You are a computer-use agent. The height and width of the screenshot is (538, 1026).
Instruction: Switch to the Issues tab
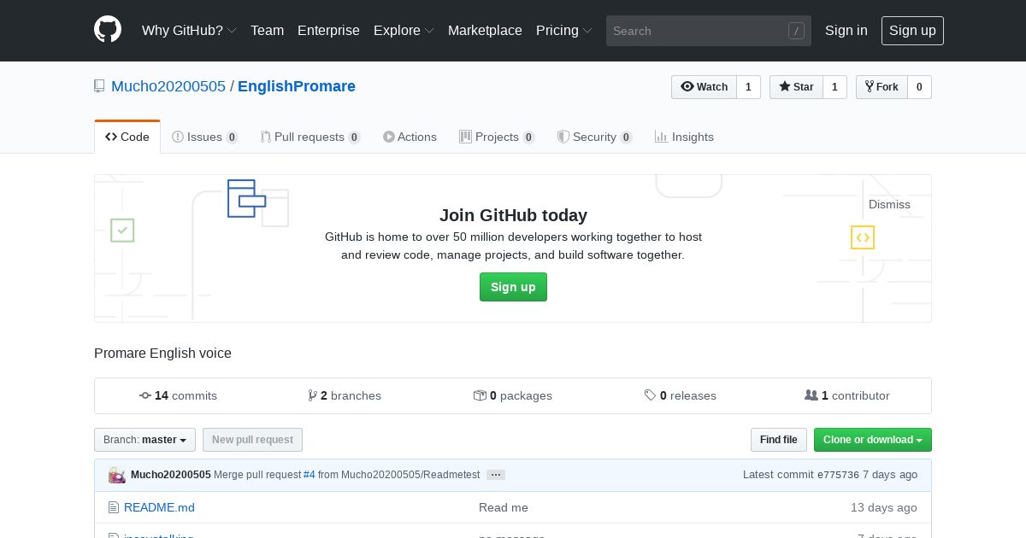click(x=205, y=137)
